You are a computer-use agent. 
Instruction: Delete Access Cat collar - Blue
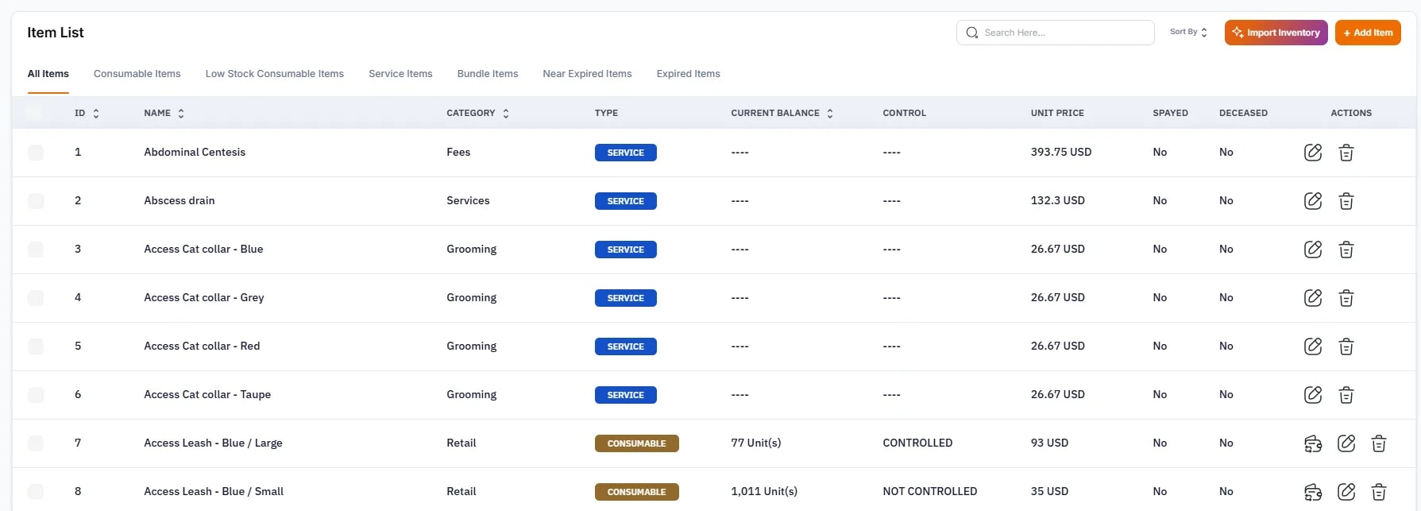pyautogui.click(x=1346, y=250)
